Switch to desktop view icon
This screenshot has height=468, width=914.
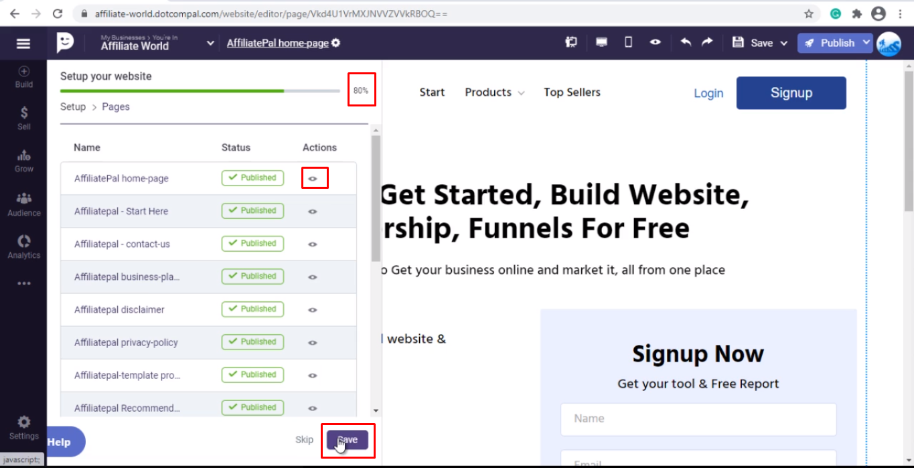601,43
